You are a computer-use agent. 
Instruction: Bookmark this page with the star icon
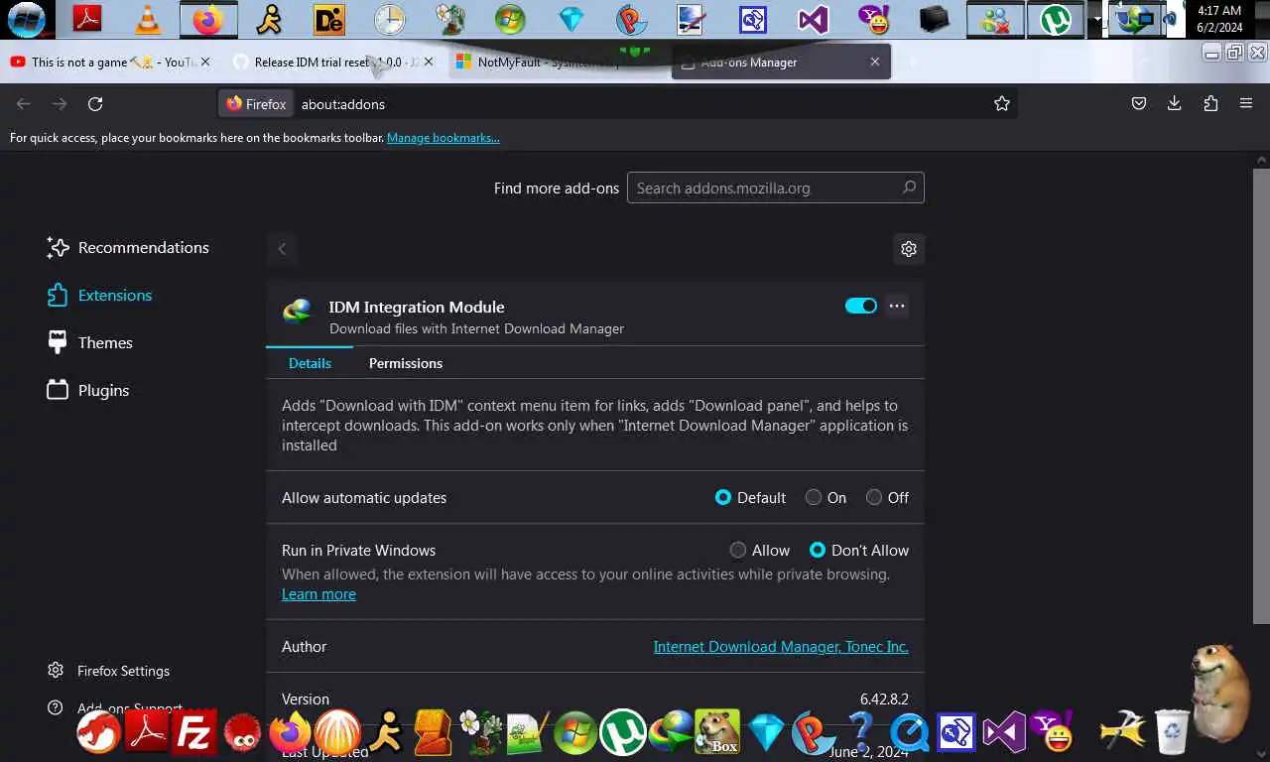[1002, 103]
